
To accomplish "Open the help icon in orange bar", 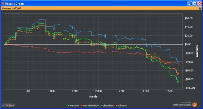I will click(200, 8).
